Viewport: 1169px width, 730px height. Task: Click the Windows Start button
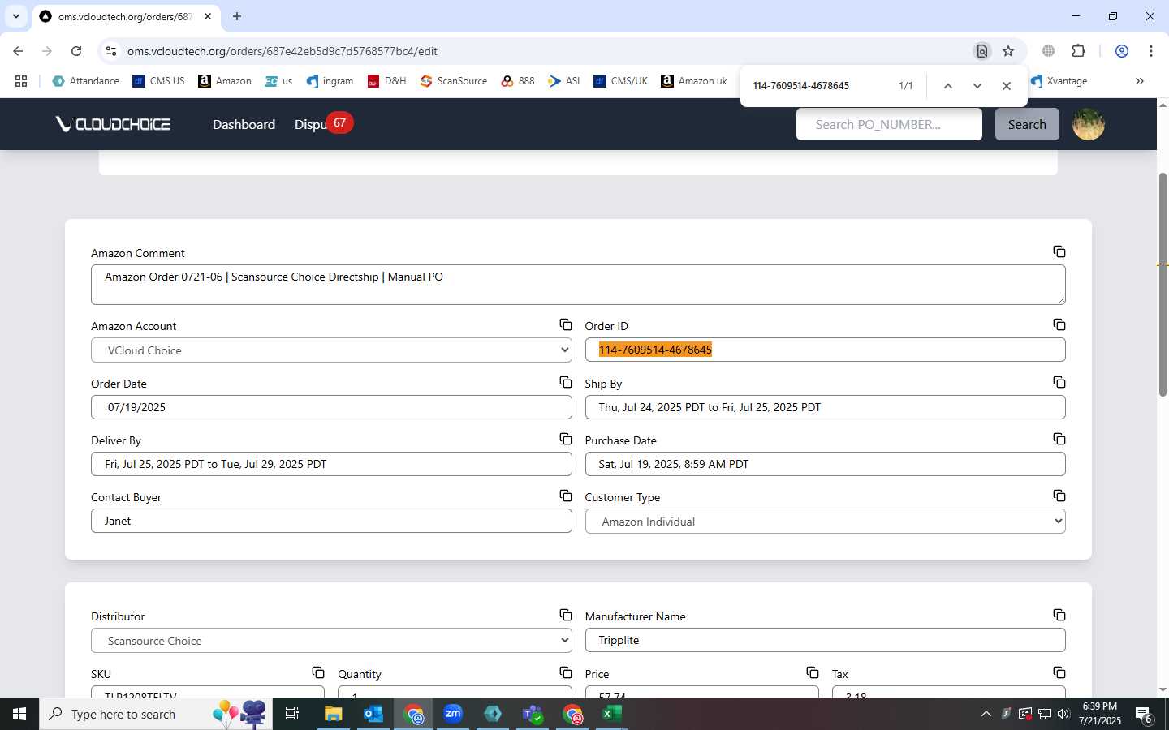point(19,714)
